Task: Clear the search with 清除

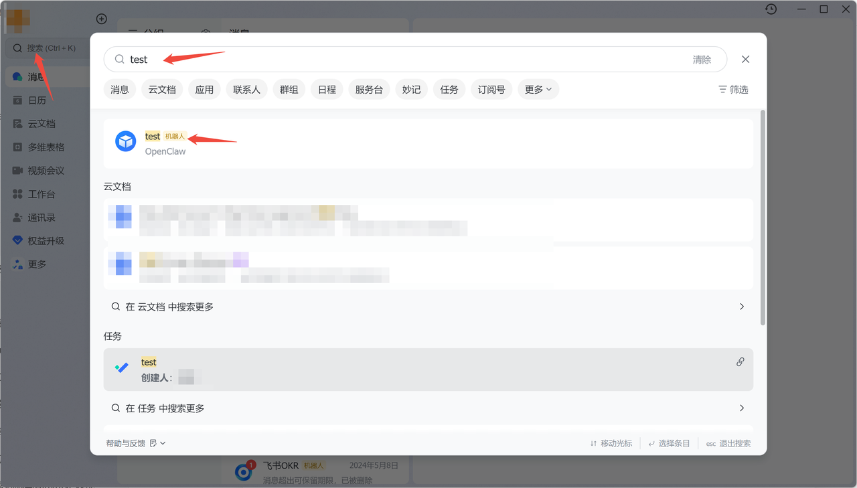Action: 701,60
